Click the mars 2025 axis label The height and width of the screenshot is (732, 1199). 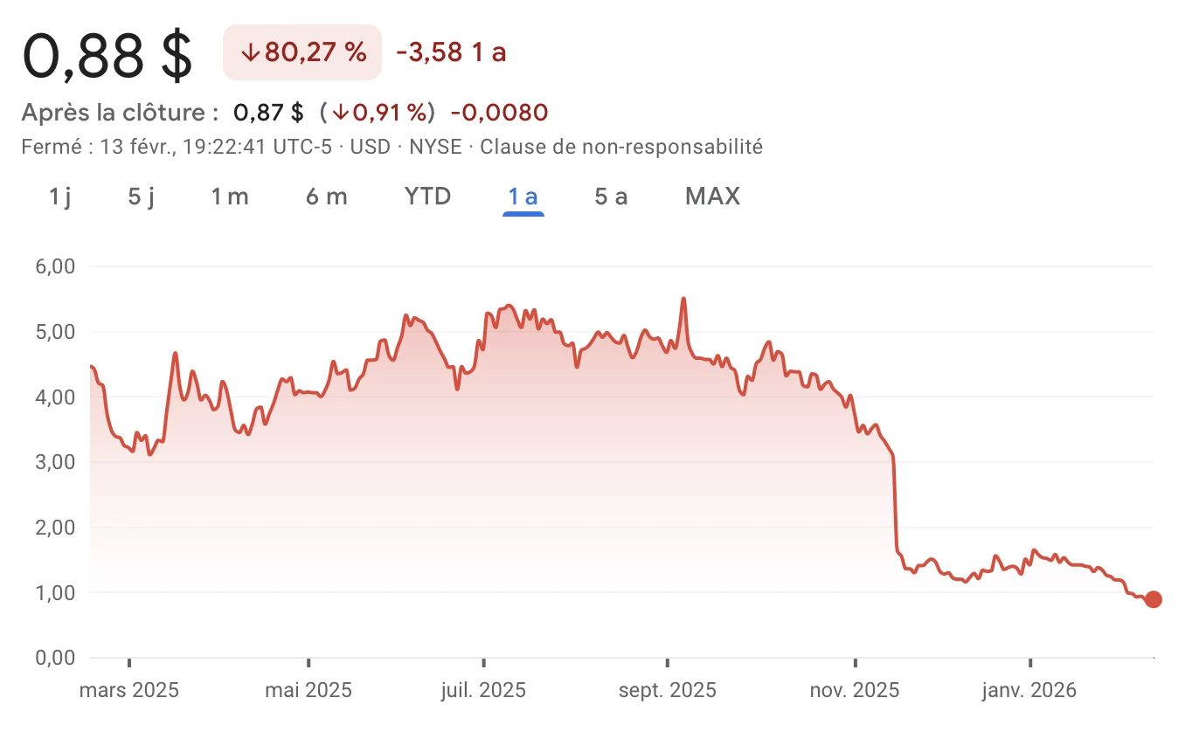point(128,690)
